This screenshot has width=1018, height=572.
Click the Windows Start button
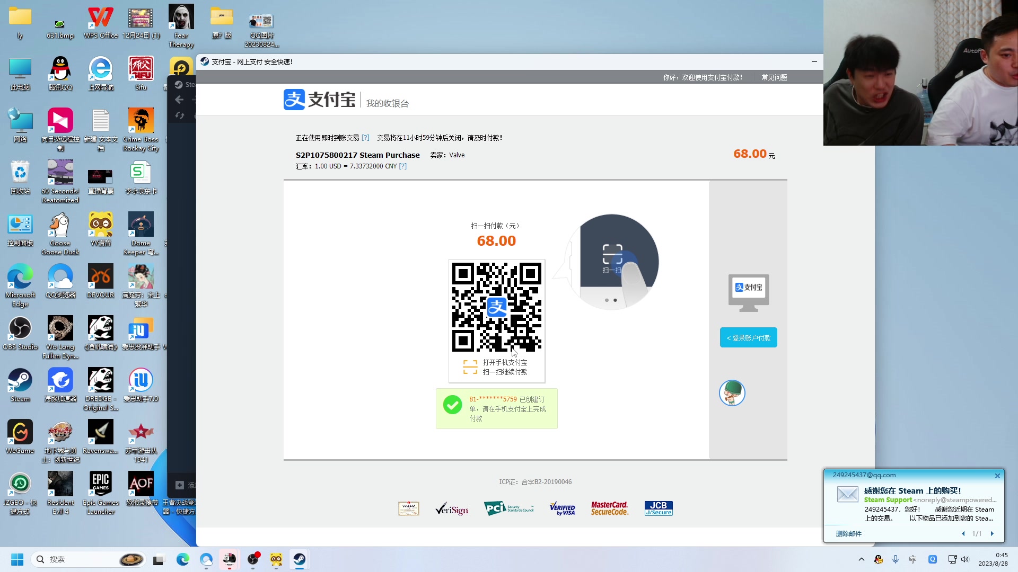[x=17, y=559]
